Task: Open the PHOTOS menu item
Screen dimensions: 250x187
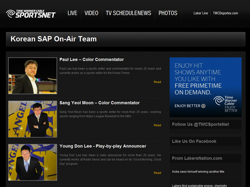Action: coord(168,13)
